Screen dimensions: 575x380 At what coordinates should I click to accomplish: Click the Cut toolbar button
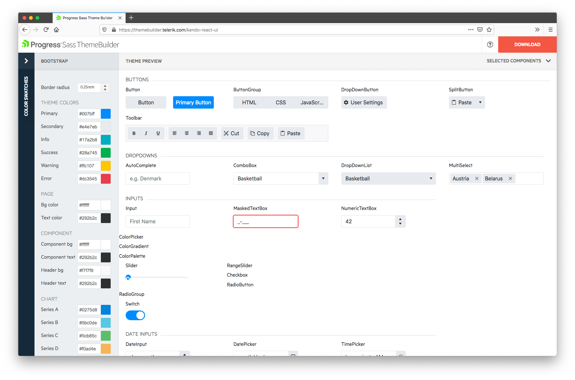click(232, 133)
